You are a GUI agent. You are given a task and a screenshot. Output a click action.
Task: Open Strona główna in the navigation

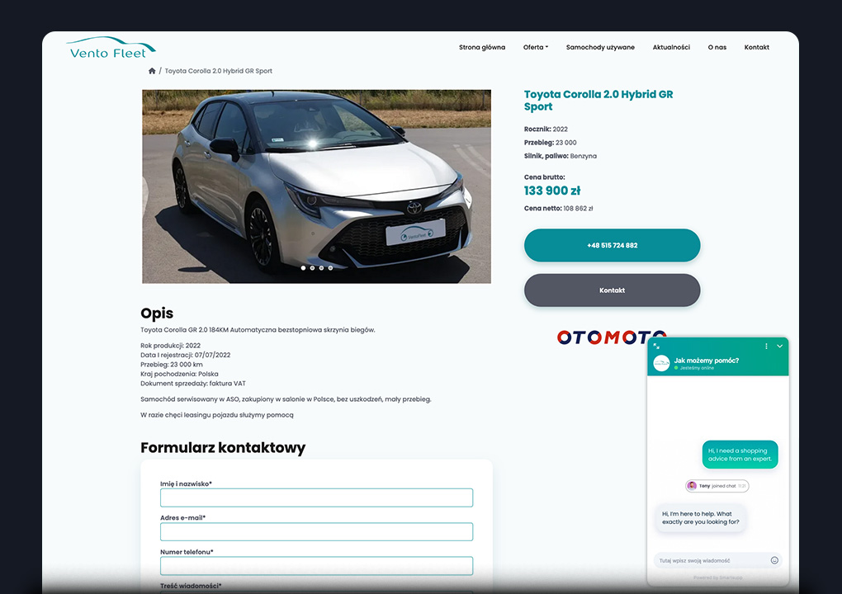click(482, 47)
